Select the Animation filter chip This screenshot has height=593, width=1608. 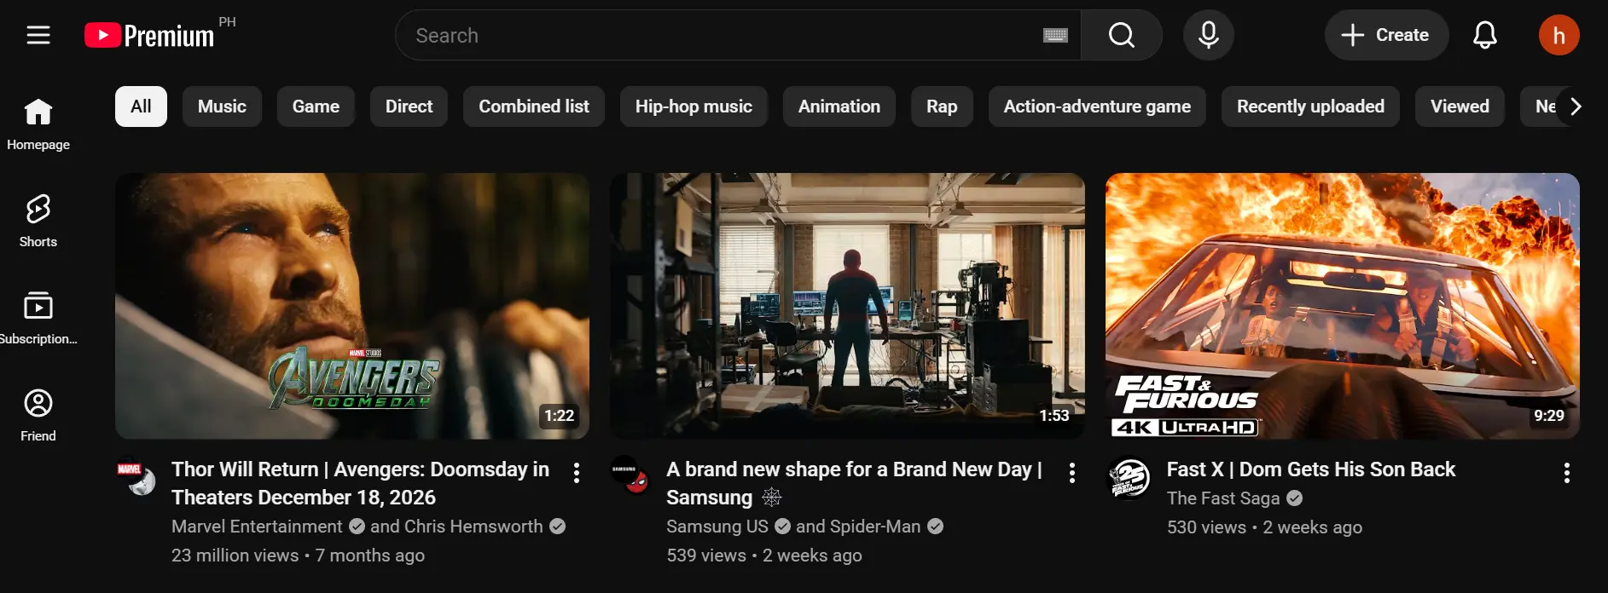[x=839, y=107]
